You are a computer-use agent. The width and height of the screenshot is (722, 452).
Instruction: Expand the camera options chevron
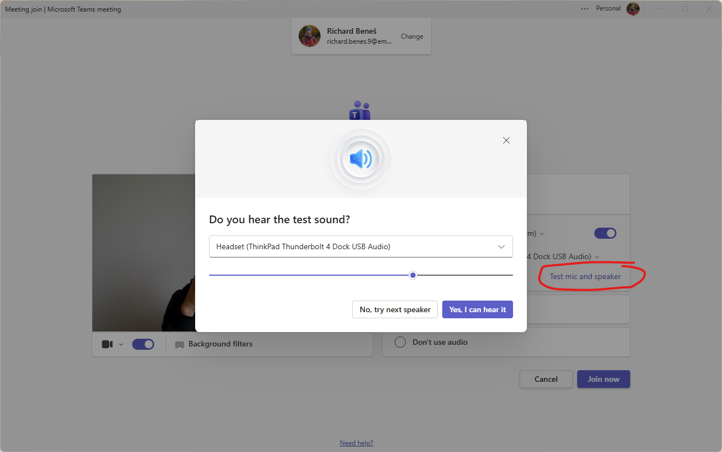[121, 344]
